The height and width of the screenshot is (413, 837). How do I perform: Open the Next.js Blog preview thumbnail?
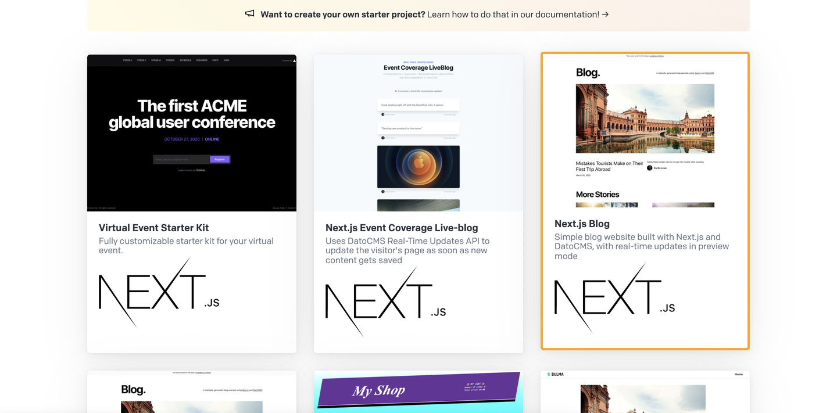point(645,131)
